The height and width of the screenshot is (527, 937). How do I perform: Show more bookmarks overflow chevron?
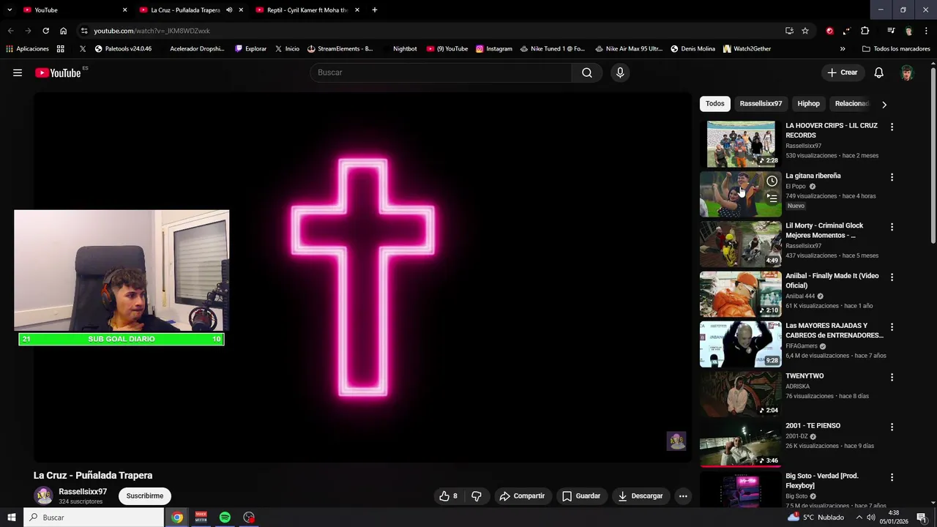[843, 49]
